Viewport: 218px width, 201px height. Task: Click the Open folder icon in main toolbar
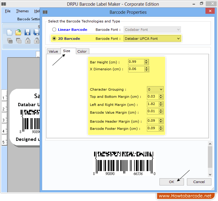(18, 32)
